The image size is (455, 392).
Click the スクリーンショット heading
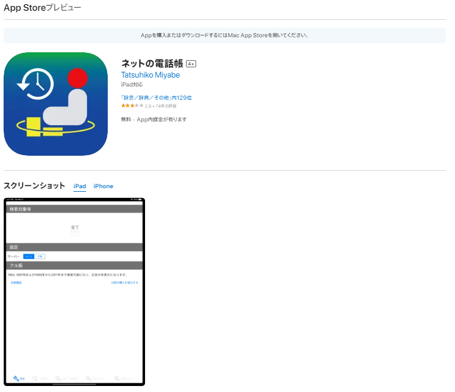pyautogui.click(x=34, y=186)
